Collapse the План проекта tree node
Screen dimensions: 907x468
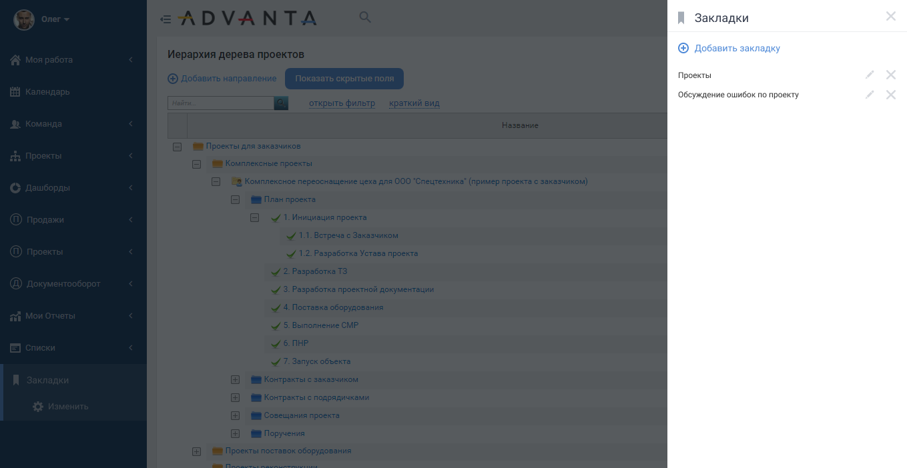pyautogui.click(x=235, y=199)
